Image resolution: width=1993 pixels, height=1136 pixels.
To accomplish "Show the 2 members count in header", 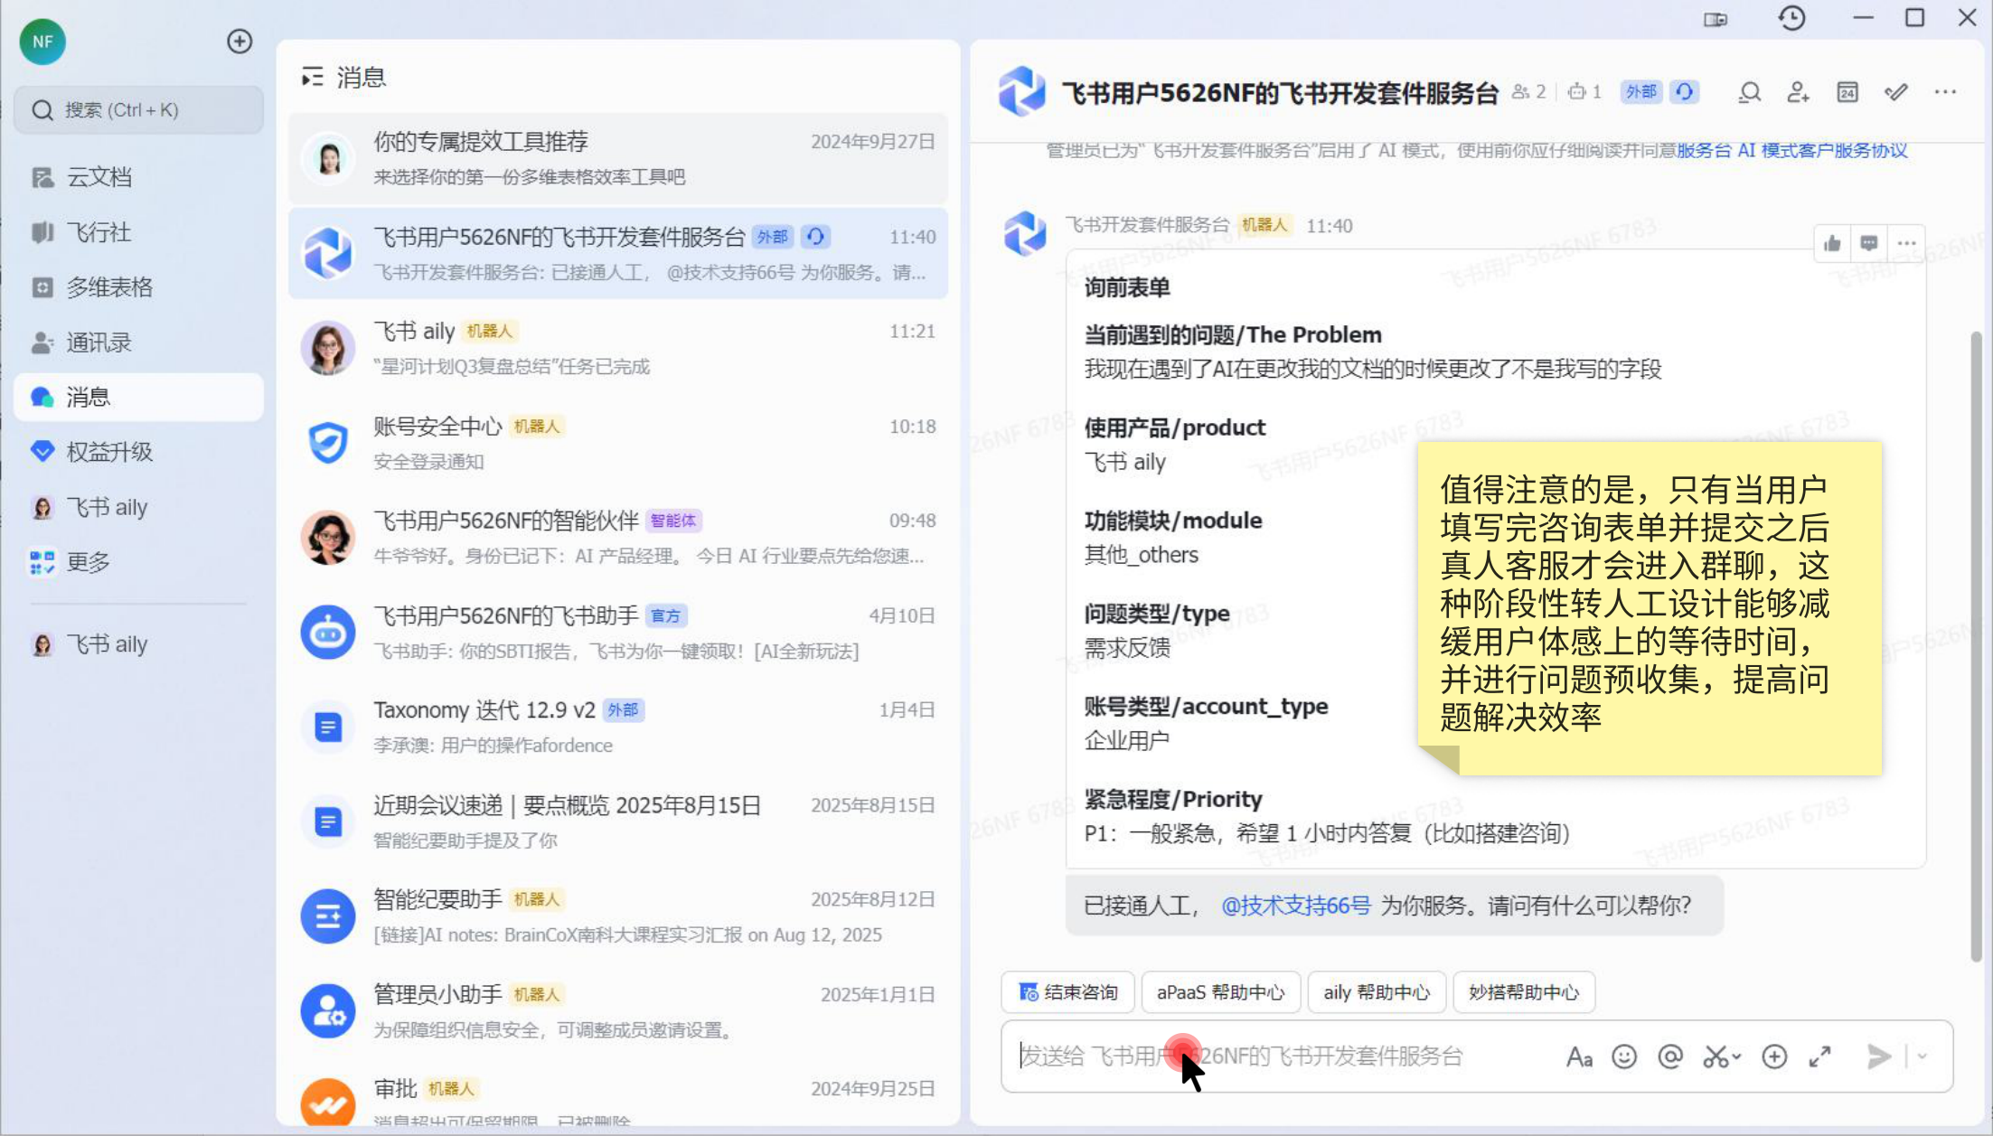I will (x=1529, y=92).
